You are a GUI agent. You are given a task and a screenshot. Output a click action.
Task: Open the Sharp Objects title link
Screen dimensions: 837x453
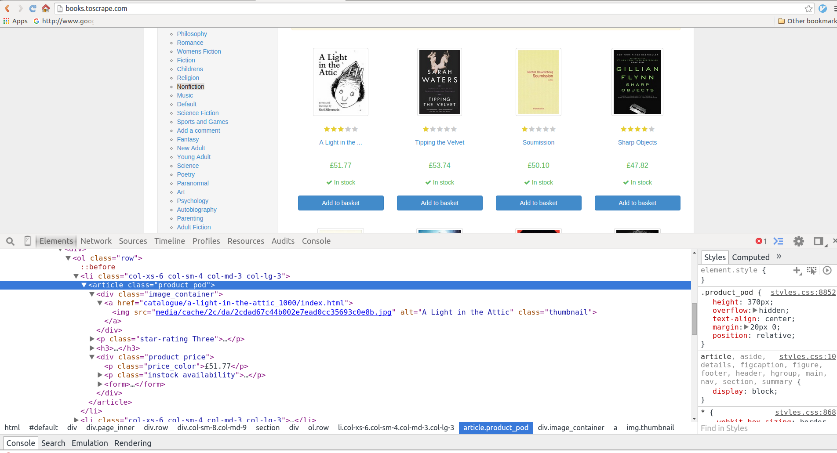point(637,142)
